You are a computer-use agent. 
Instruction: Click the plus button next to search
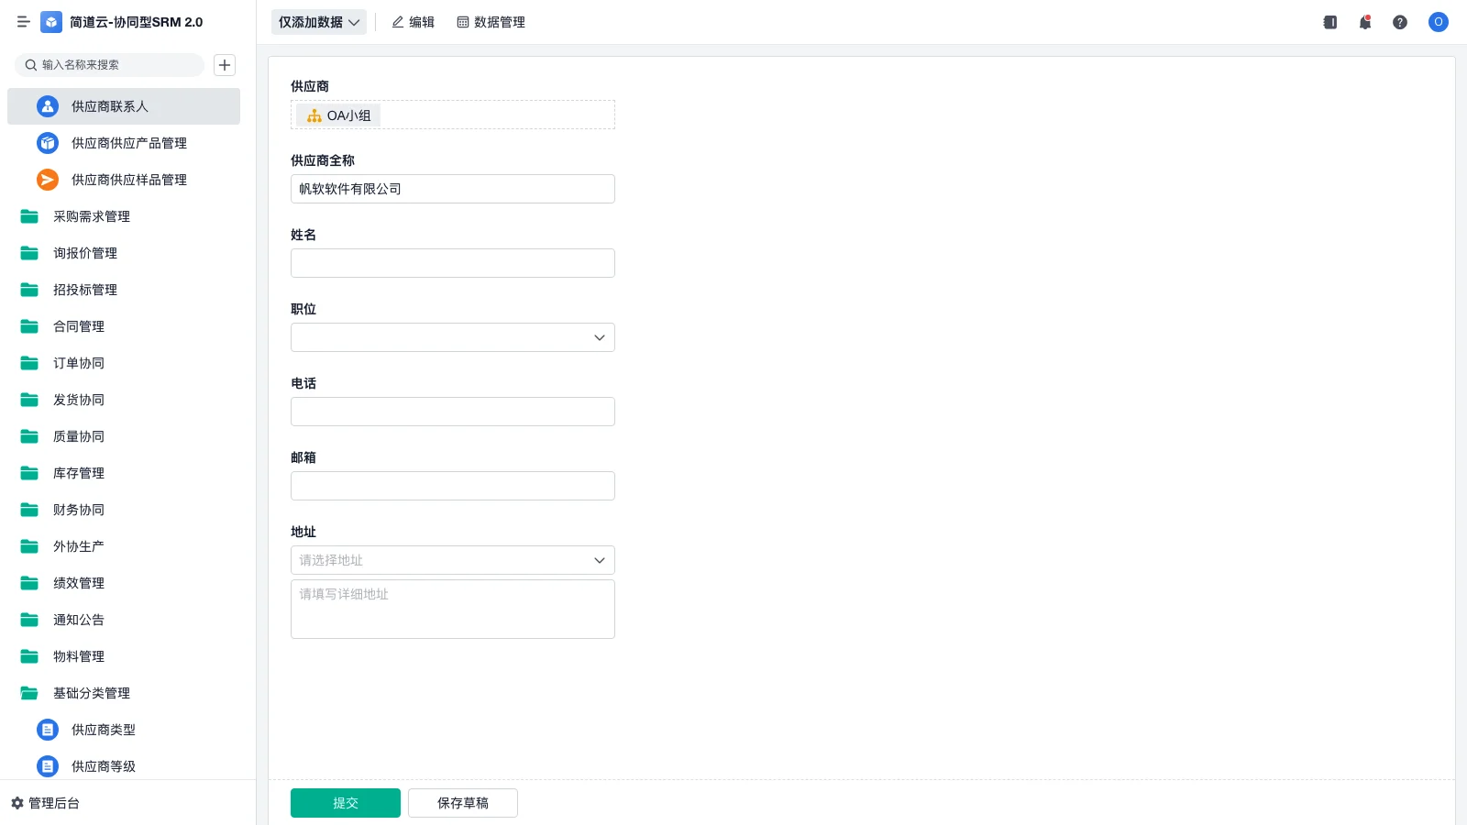pyautogui.click(x=225, y=65)
